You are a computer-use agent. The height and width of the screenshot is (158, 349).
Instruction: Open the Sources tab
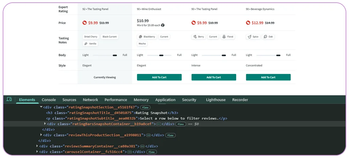(x=69, y=100)
